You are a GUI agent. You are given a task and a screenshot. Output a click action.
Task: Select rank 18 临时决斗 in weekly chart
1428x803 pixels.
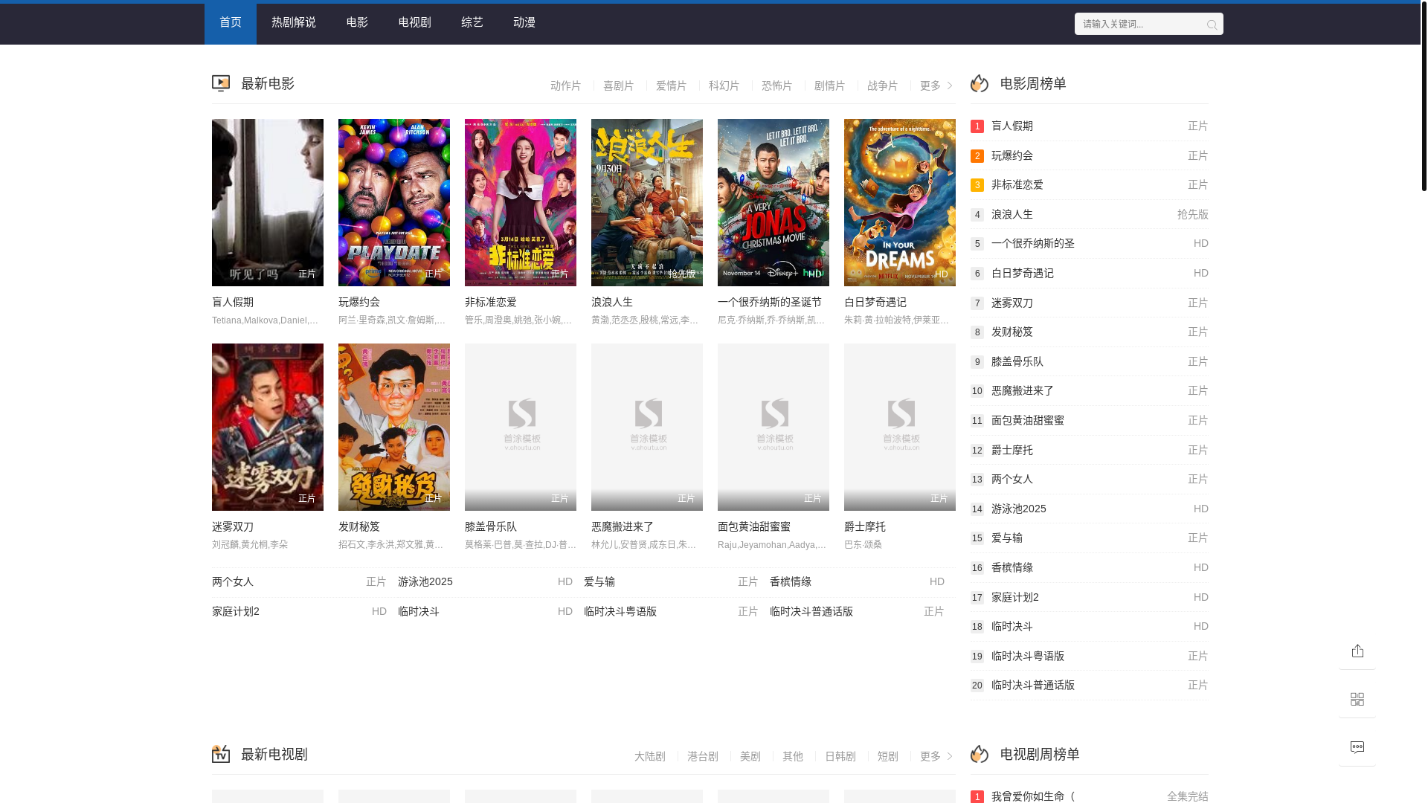1090,627
